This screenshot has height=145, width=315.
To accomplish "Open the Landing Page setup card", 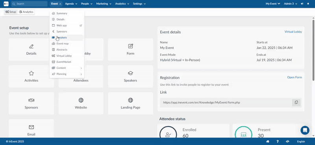I will click(x=130, y=103).
